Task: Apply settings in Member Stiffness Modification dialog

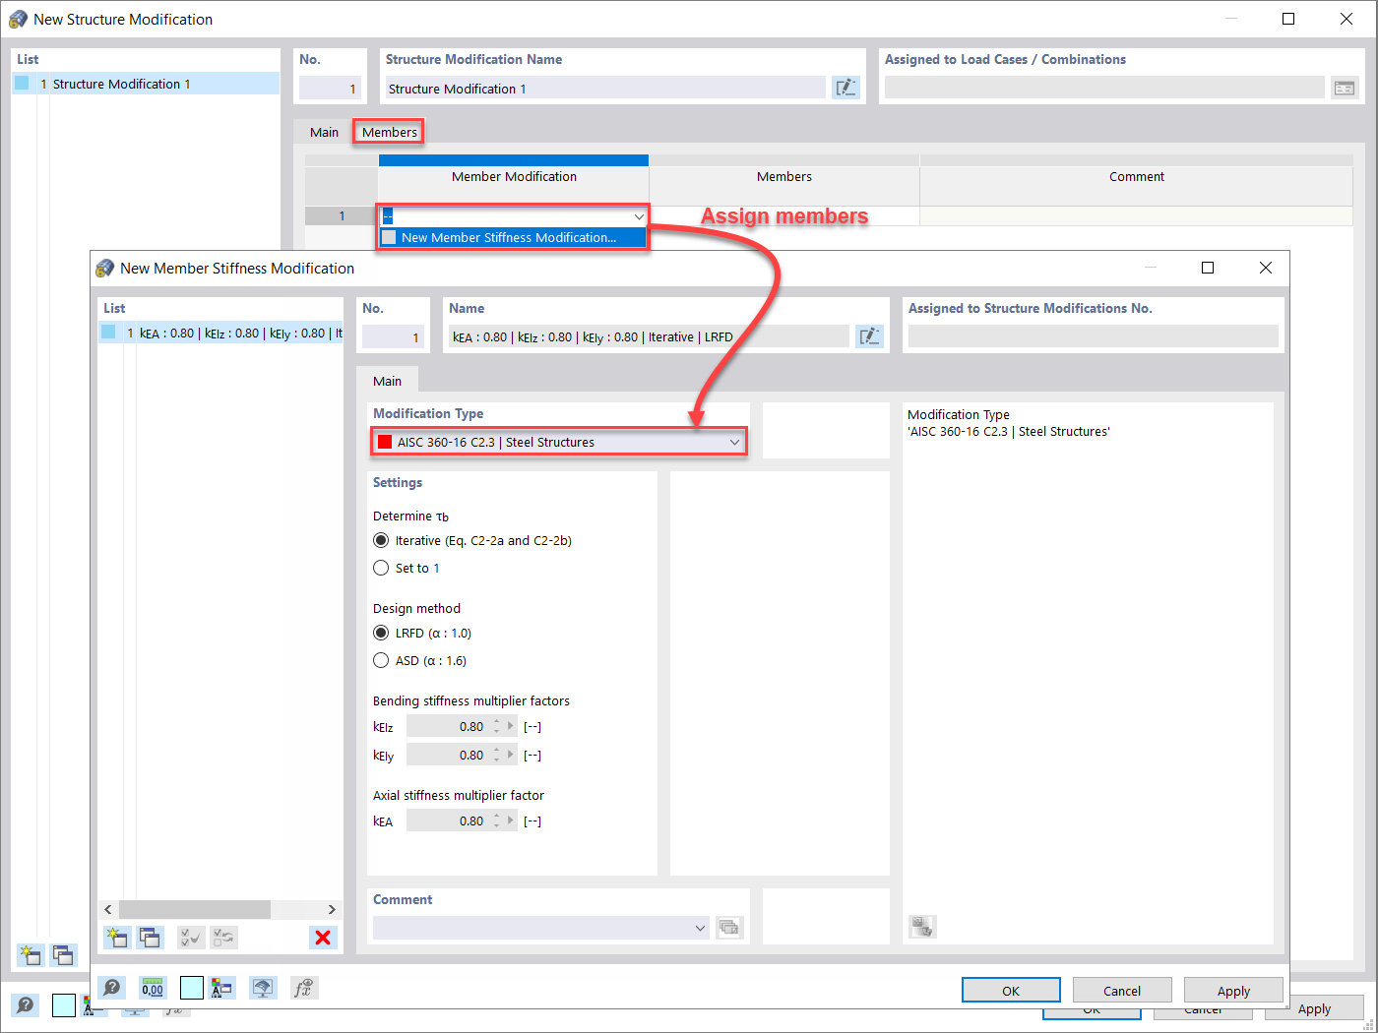Action: click(x=1233, y=990)
